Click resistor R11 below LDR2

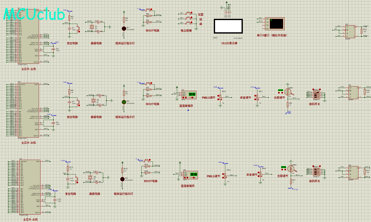pyautogui.click(x=291, y=181)
